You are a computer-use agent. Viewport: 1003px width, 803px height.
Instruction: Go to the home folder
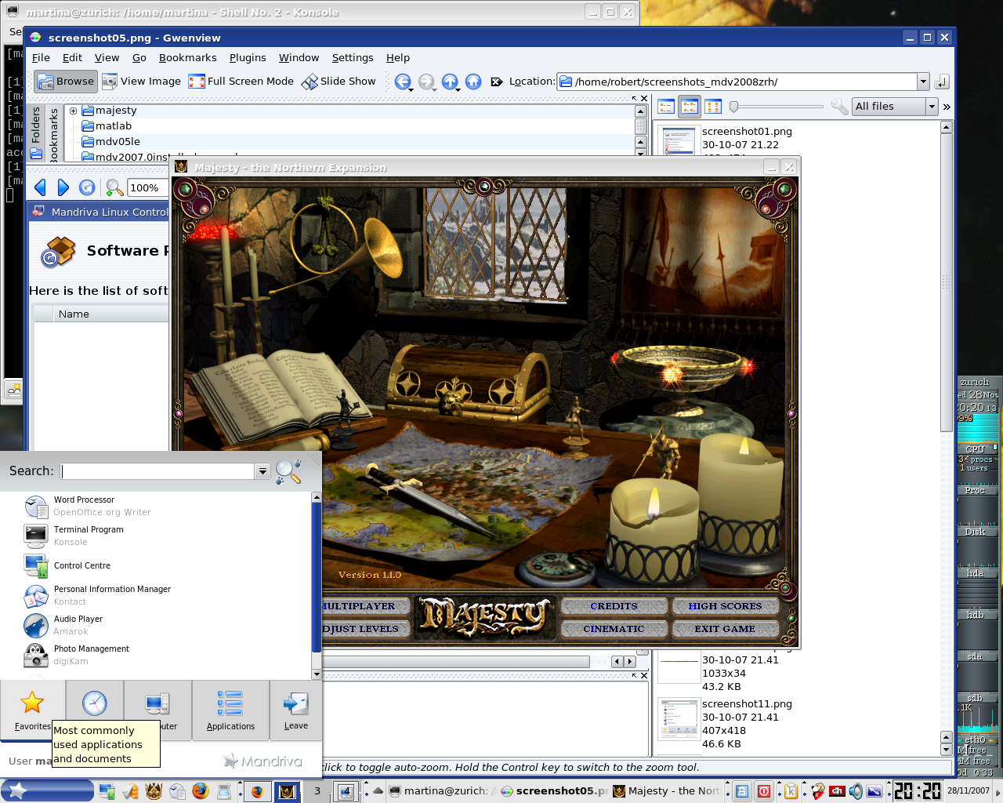473,82
